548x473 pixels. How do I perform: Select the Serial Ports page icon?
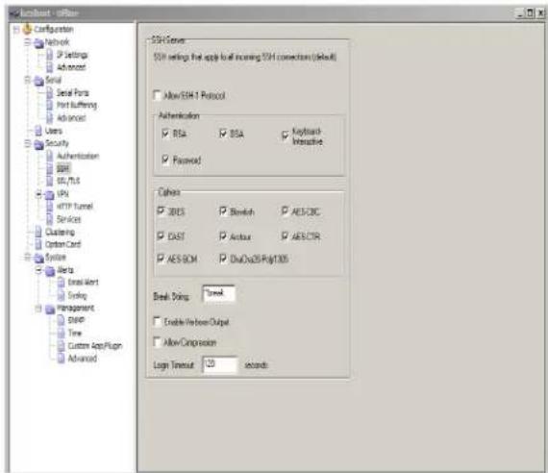[x=50, y=92]
